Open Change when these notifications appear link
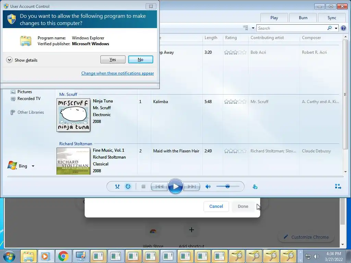 [118, 73]
